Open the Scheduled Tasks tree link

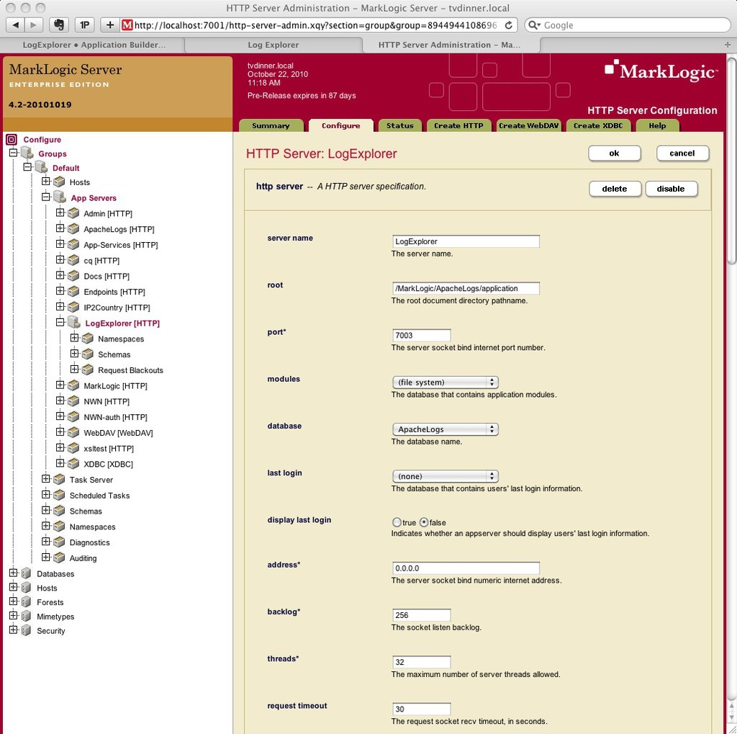99,496
